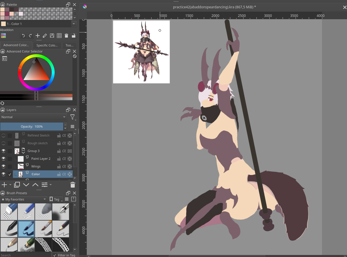Click the layer filter funnel icon
The width and height of the screenshot is (347, 257).
click(72, 117)
